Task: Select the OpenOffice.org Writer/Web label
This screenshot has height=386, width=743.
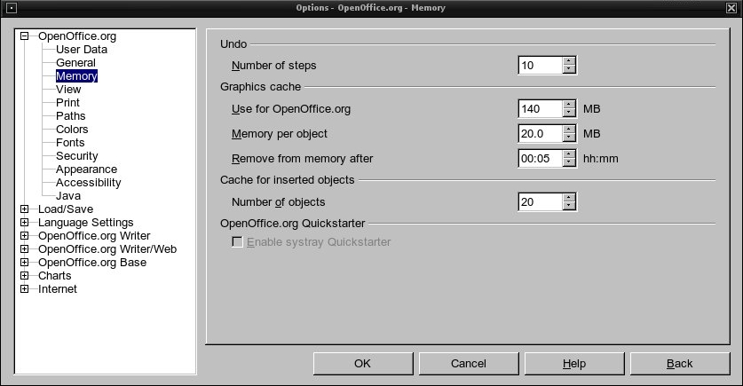Action: click(107, 248)
